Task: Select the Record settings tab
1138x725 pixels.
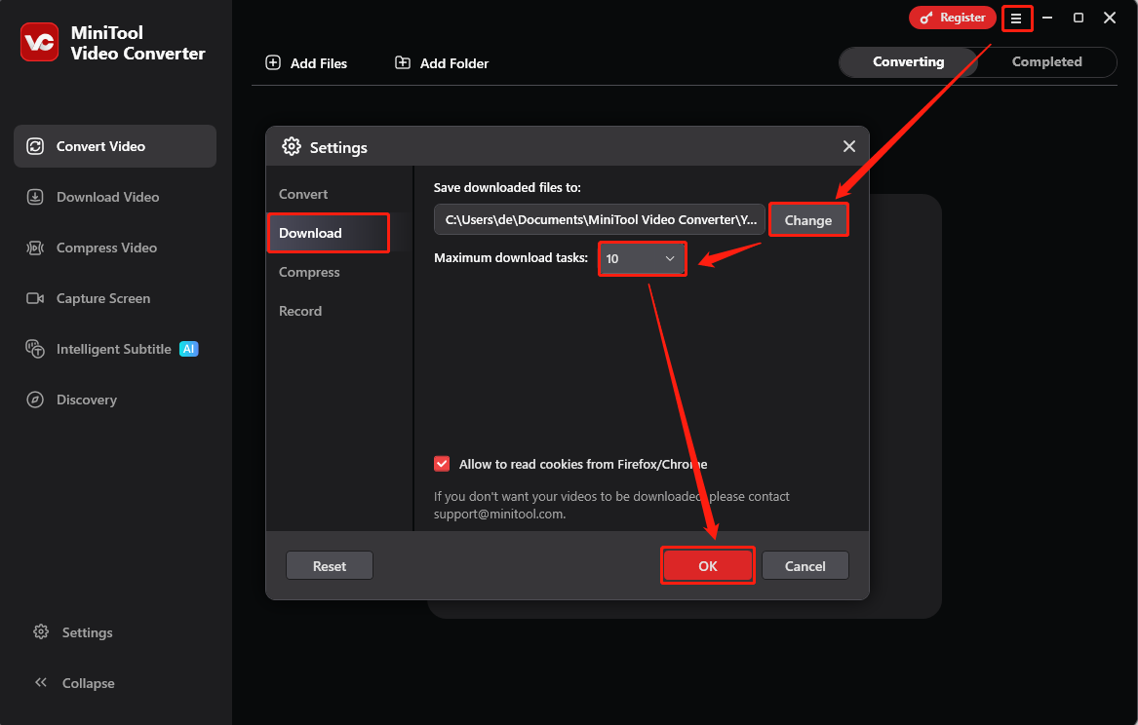Action: pyautogui.click(x=300, y=311)
